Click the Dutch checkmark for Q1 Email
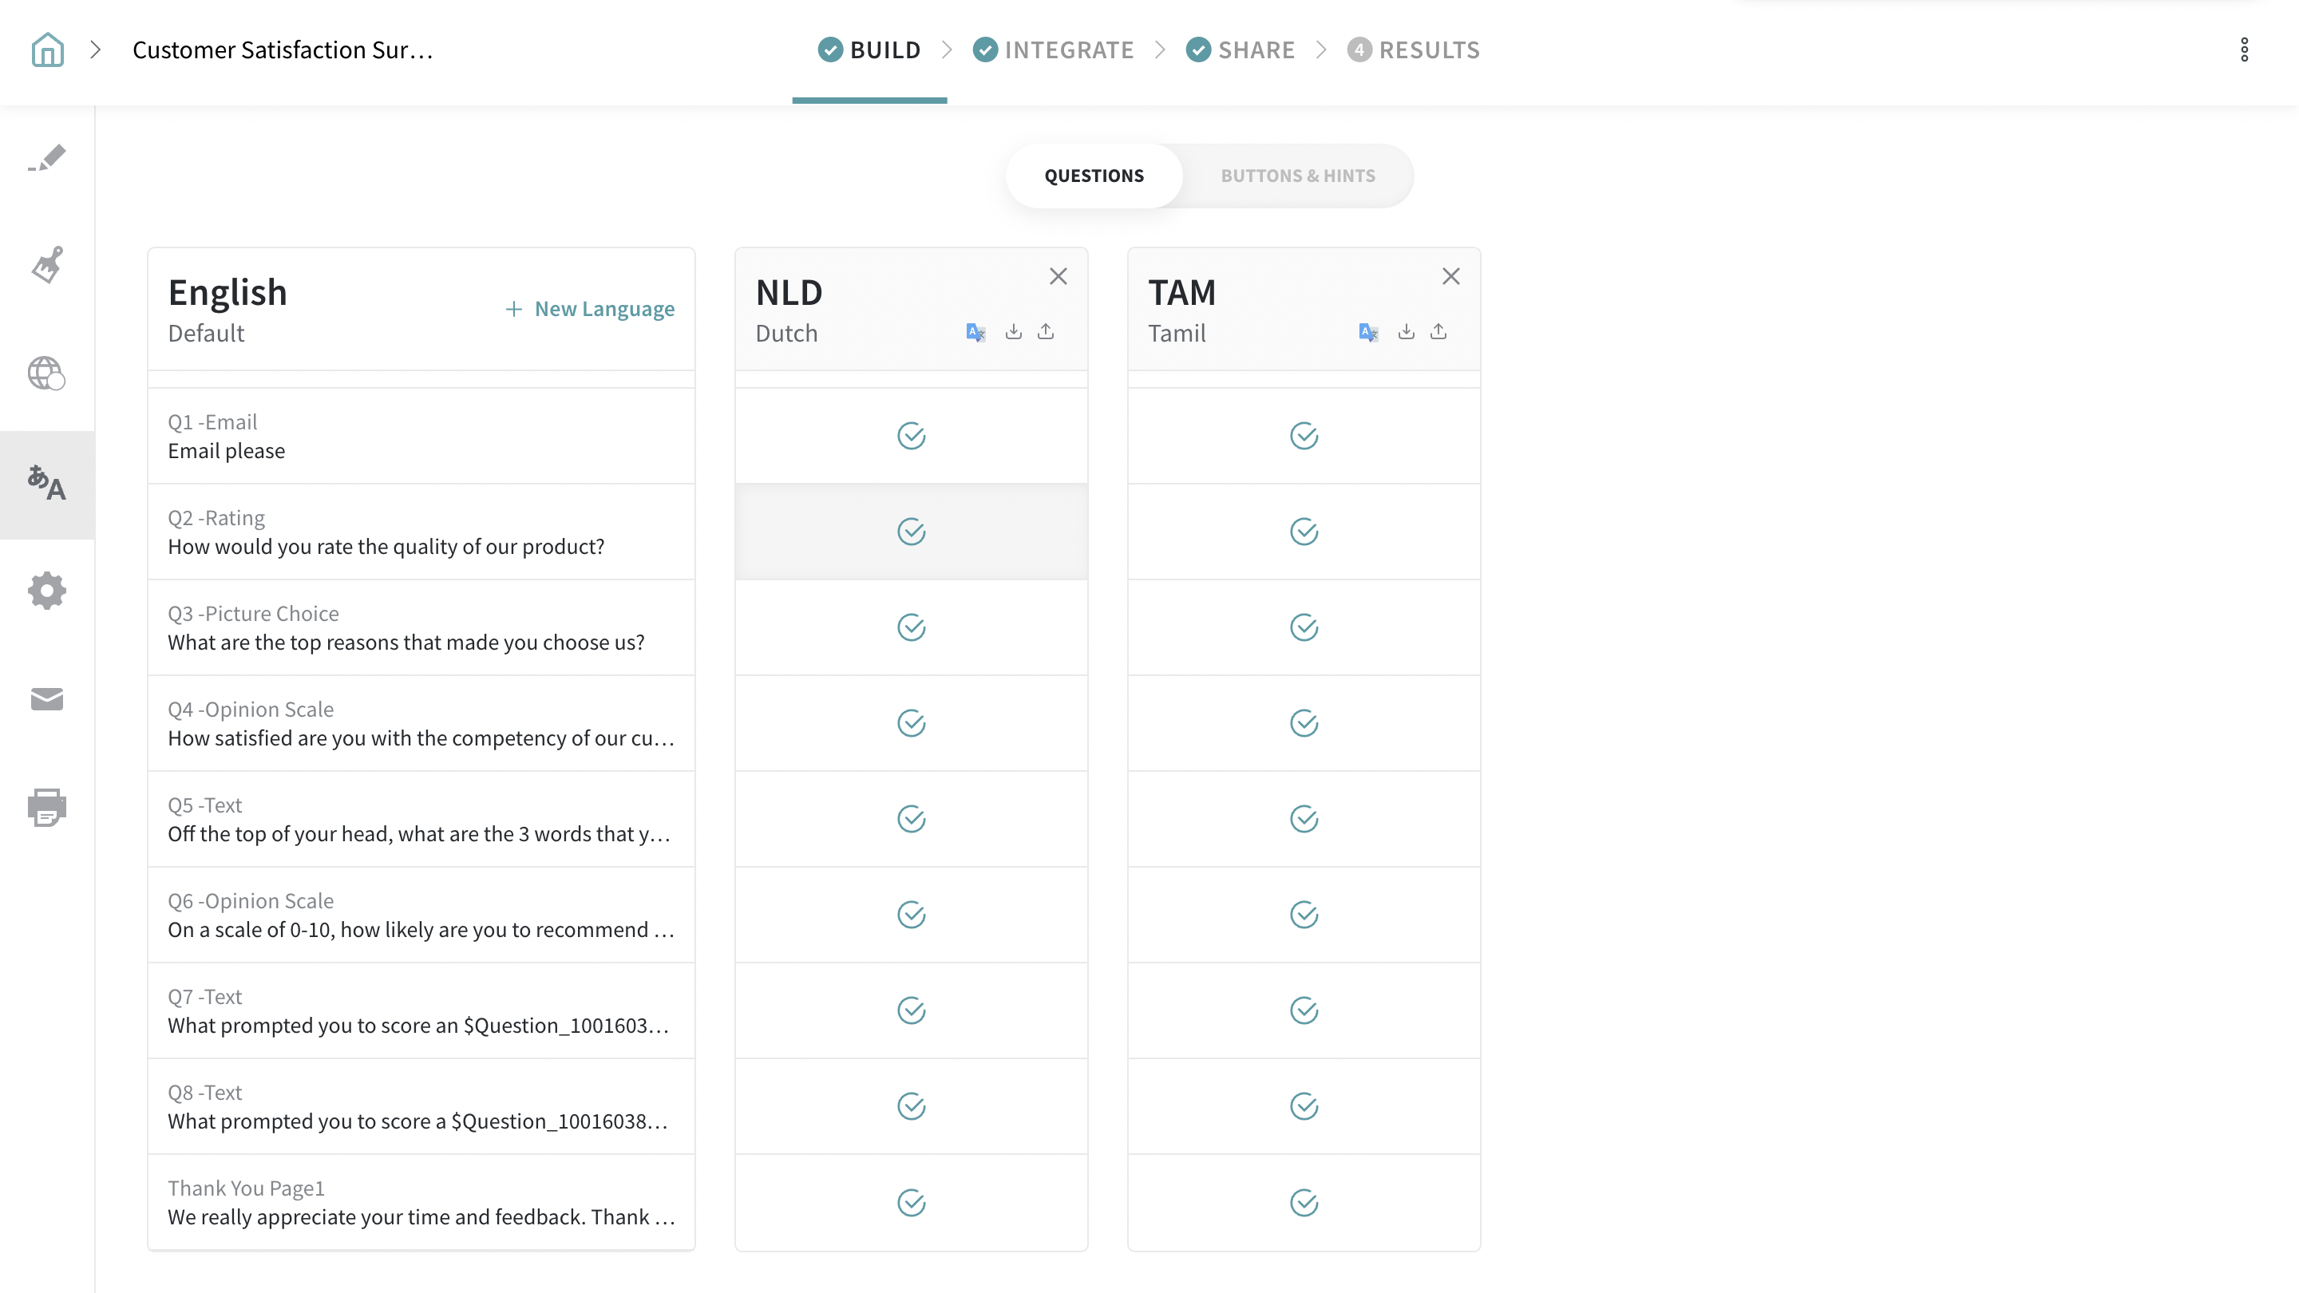This screenshot has width=2299, height=1293. click(911, 437)
